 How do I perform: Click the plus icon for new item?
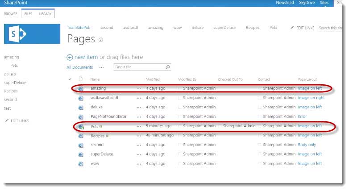click(70, 57)
